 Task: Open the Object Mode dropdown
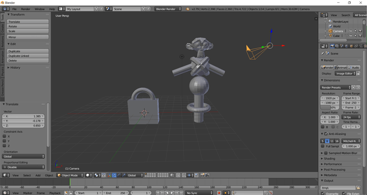click(70, 175)
